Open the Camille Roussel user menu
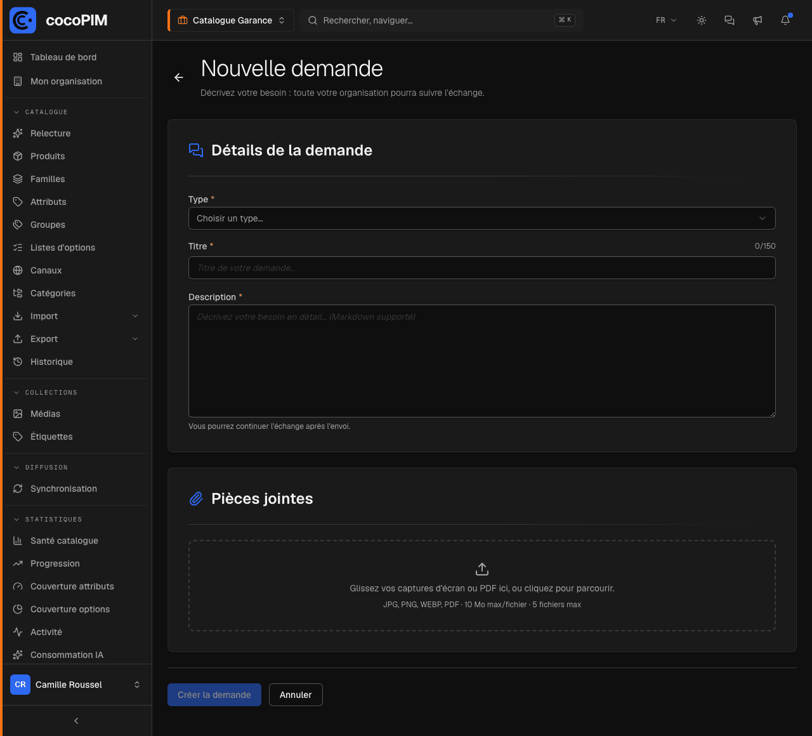This screenshot has width=812, height=736. coord(76,685)
